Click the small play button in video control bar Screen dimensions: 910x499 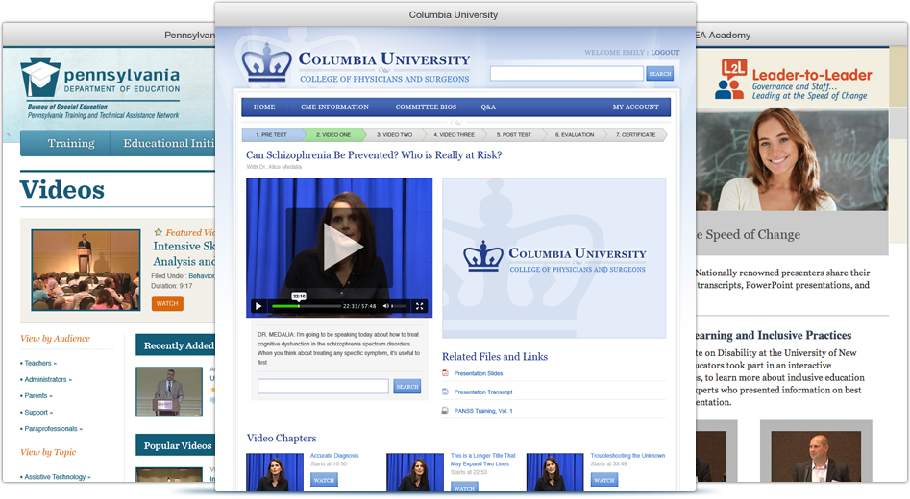pos(258,306)
